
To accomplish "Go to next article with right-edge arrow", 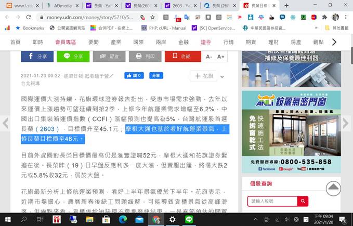I will pos(347,123).
